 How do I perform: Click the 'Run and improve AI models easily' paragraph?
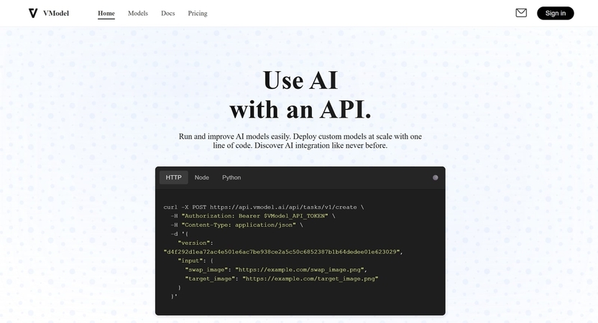click(300, 141)
